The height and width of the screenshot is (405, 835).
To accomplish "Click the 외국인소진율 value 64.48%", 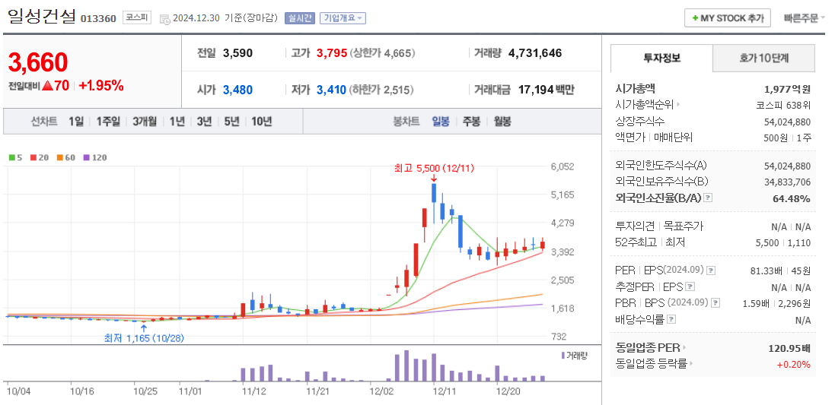I will (x=792, y=198).
